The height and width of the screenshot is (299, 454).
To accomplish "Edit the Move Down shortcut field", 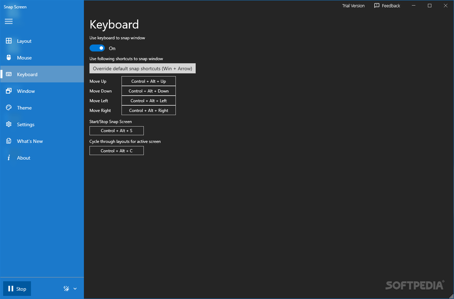I will tap(149, 91).
